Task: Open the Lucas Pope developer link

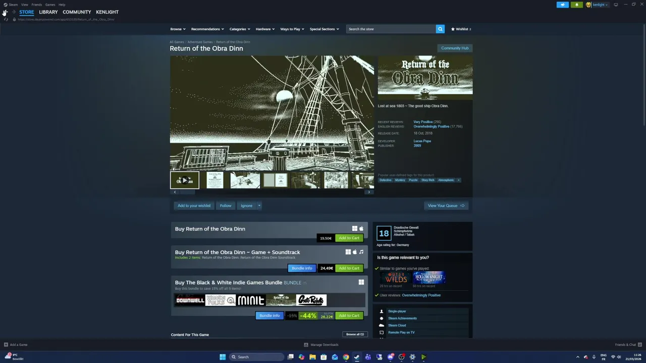Action: coord(422,141)
